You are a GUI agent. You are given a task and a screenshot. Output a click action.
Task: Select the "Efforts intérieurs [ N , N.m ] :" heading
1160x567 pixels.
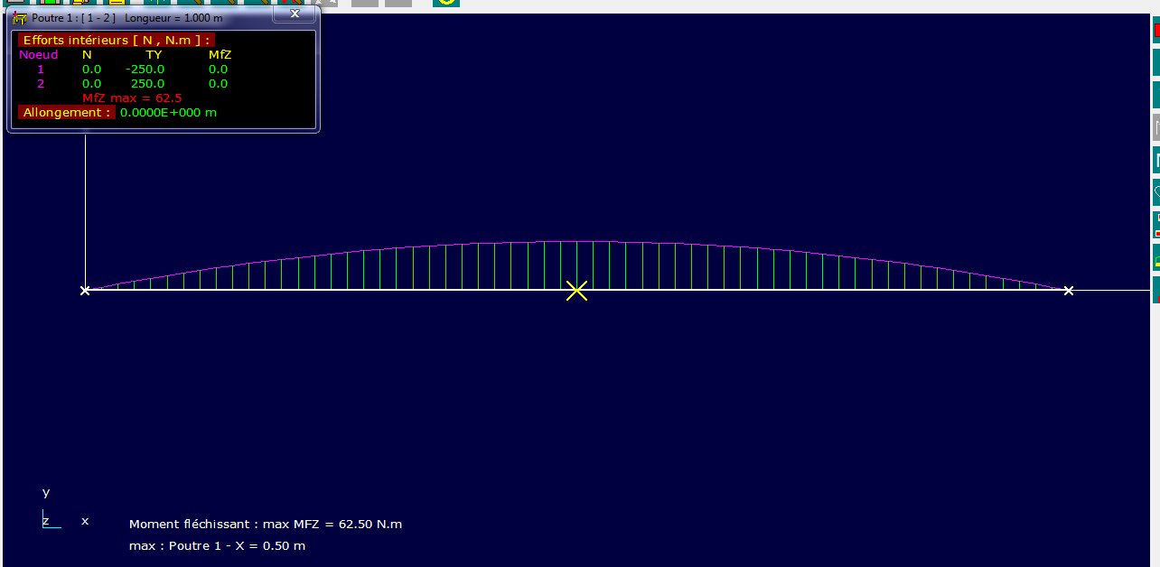coord(117,40)
